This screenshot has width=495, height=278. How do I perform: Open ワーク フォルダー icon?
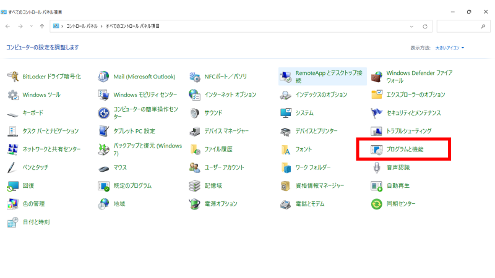pyautogui.click(x=286, y=167)
